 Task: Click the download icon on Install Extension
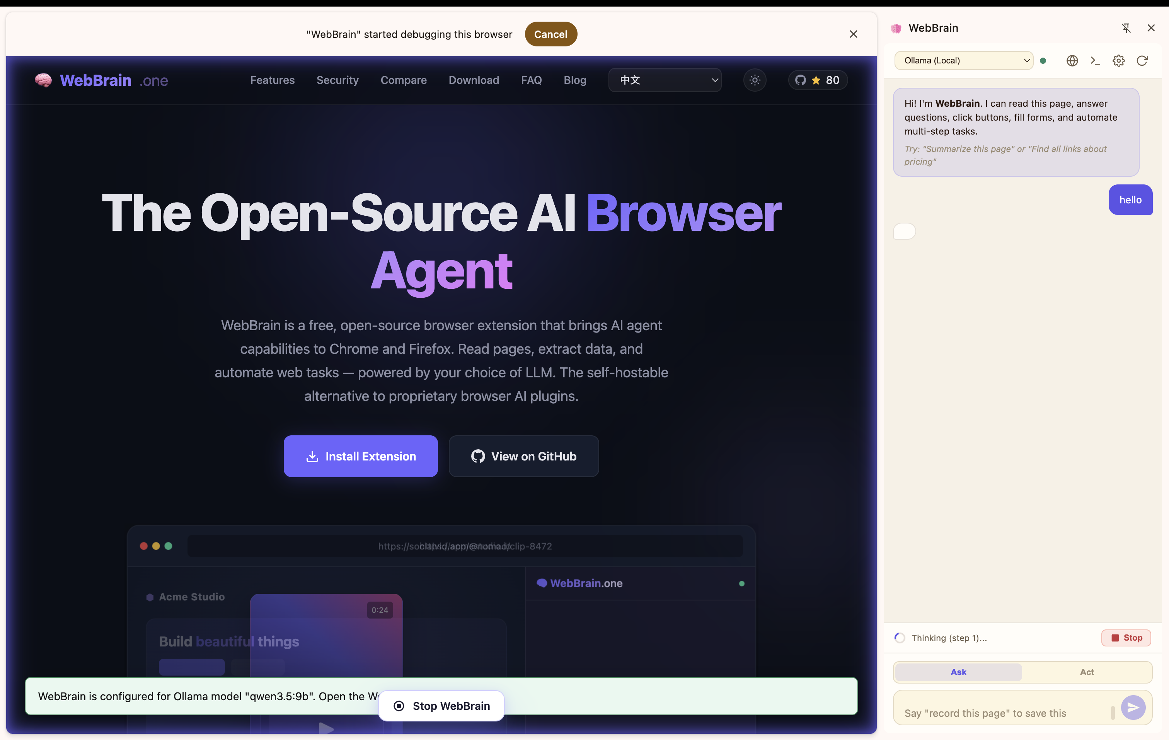[312, 457]
